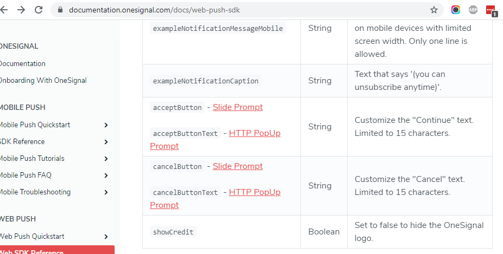Open HTTP PopUp Prompt link beside cancelButtonText
The image size is (503, 254).
pos(215,198)
